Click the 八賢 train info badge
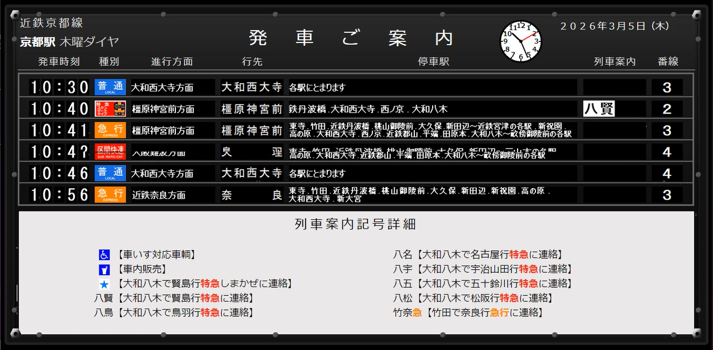The height and width of the screenshot is (350, 713). tap(599, 109)
